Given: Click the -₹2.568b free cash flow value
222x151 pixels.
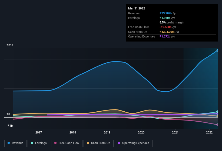Looking at the screenshot, I should (x=165, y=27).
